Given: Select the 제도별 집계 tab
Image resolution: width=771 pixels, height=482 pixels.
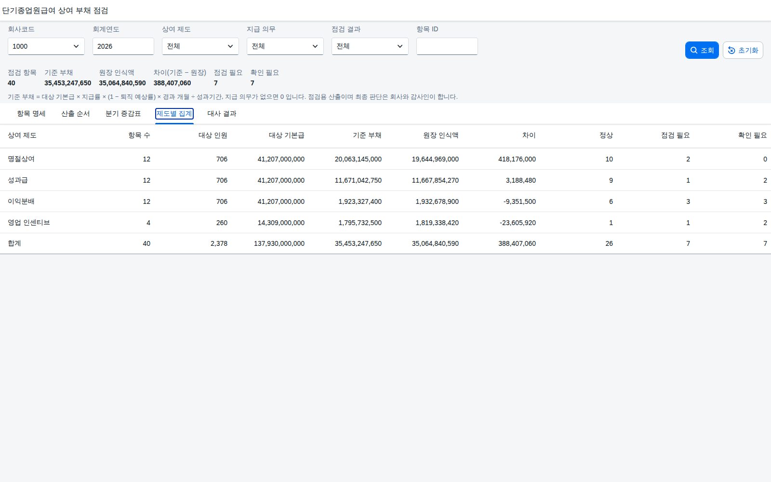Looking at the screenshot, I should [x=174, y=114].
